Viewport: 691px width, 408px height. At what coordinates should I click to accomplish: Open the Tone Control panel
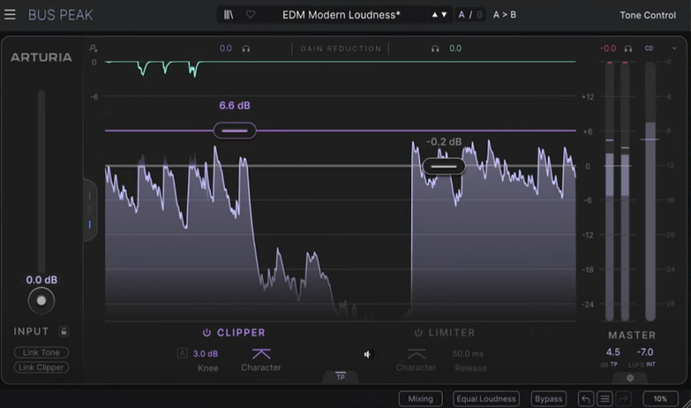pos(648,15)
